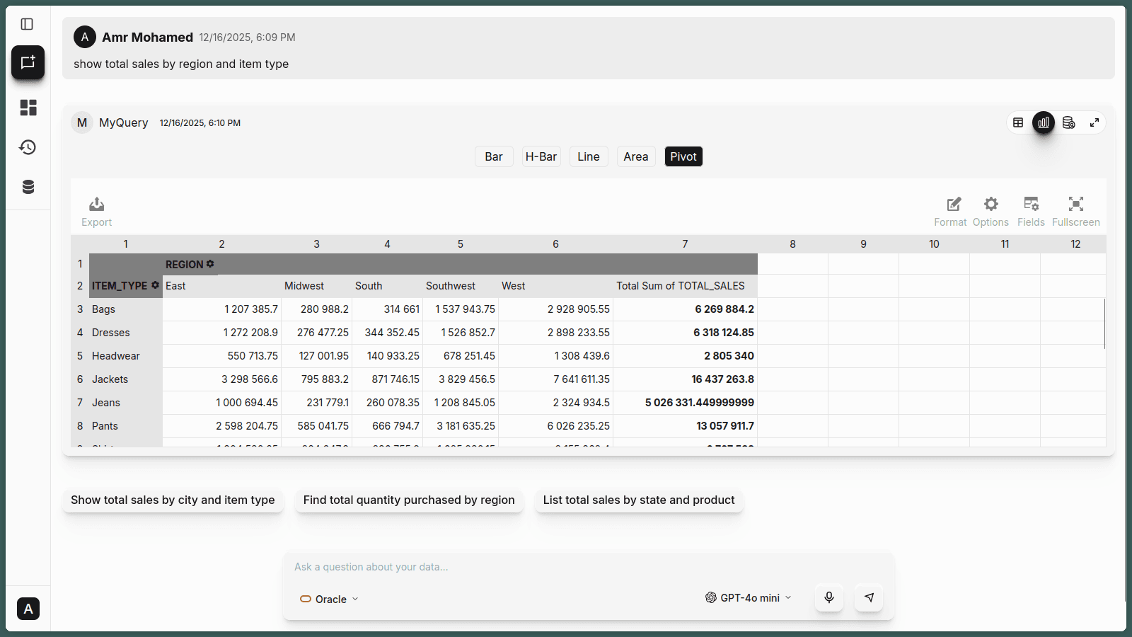Switch results to table view
This screenshot has height=637, width=1132.
point(1018,122)
